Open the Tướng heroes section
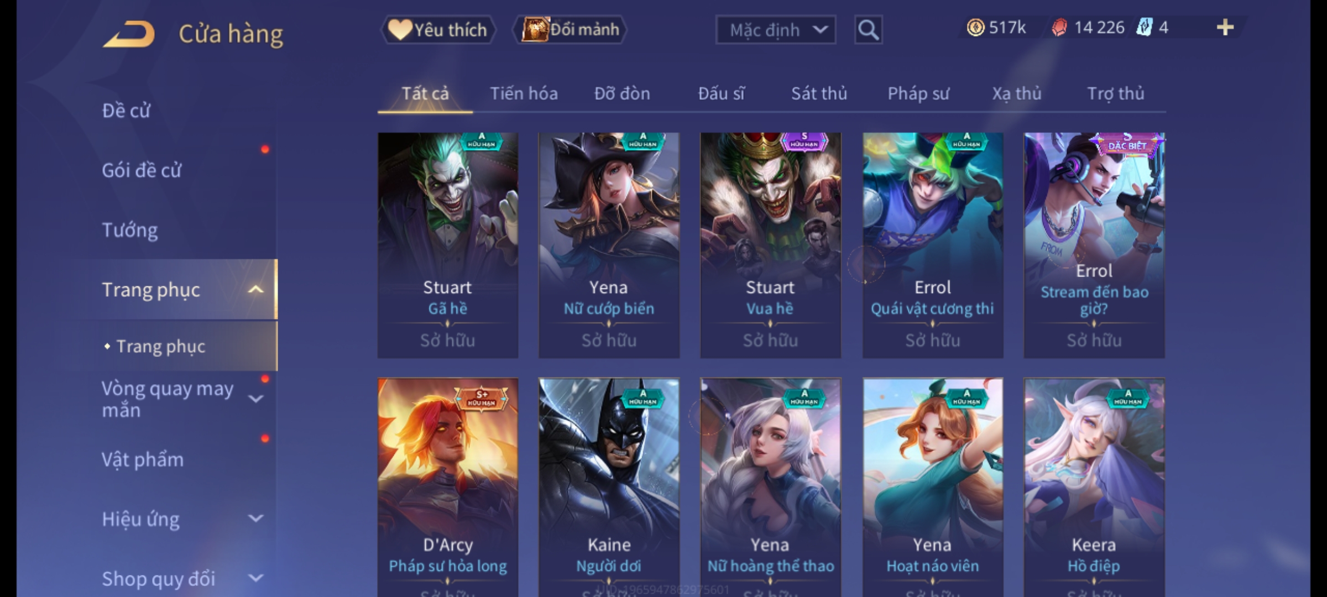This screenshot has height=597, width=1327. tap(130, 230)
